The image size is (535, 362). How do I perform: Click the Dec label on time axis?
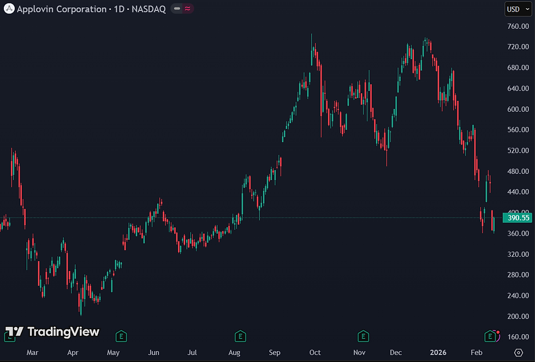[396, 352]
